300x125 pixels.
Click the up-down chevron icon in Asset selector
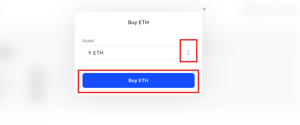point(189,53)
